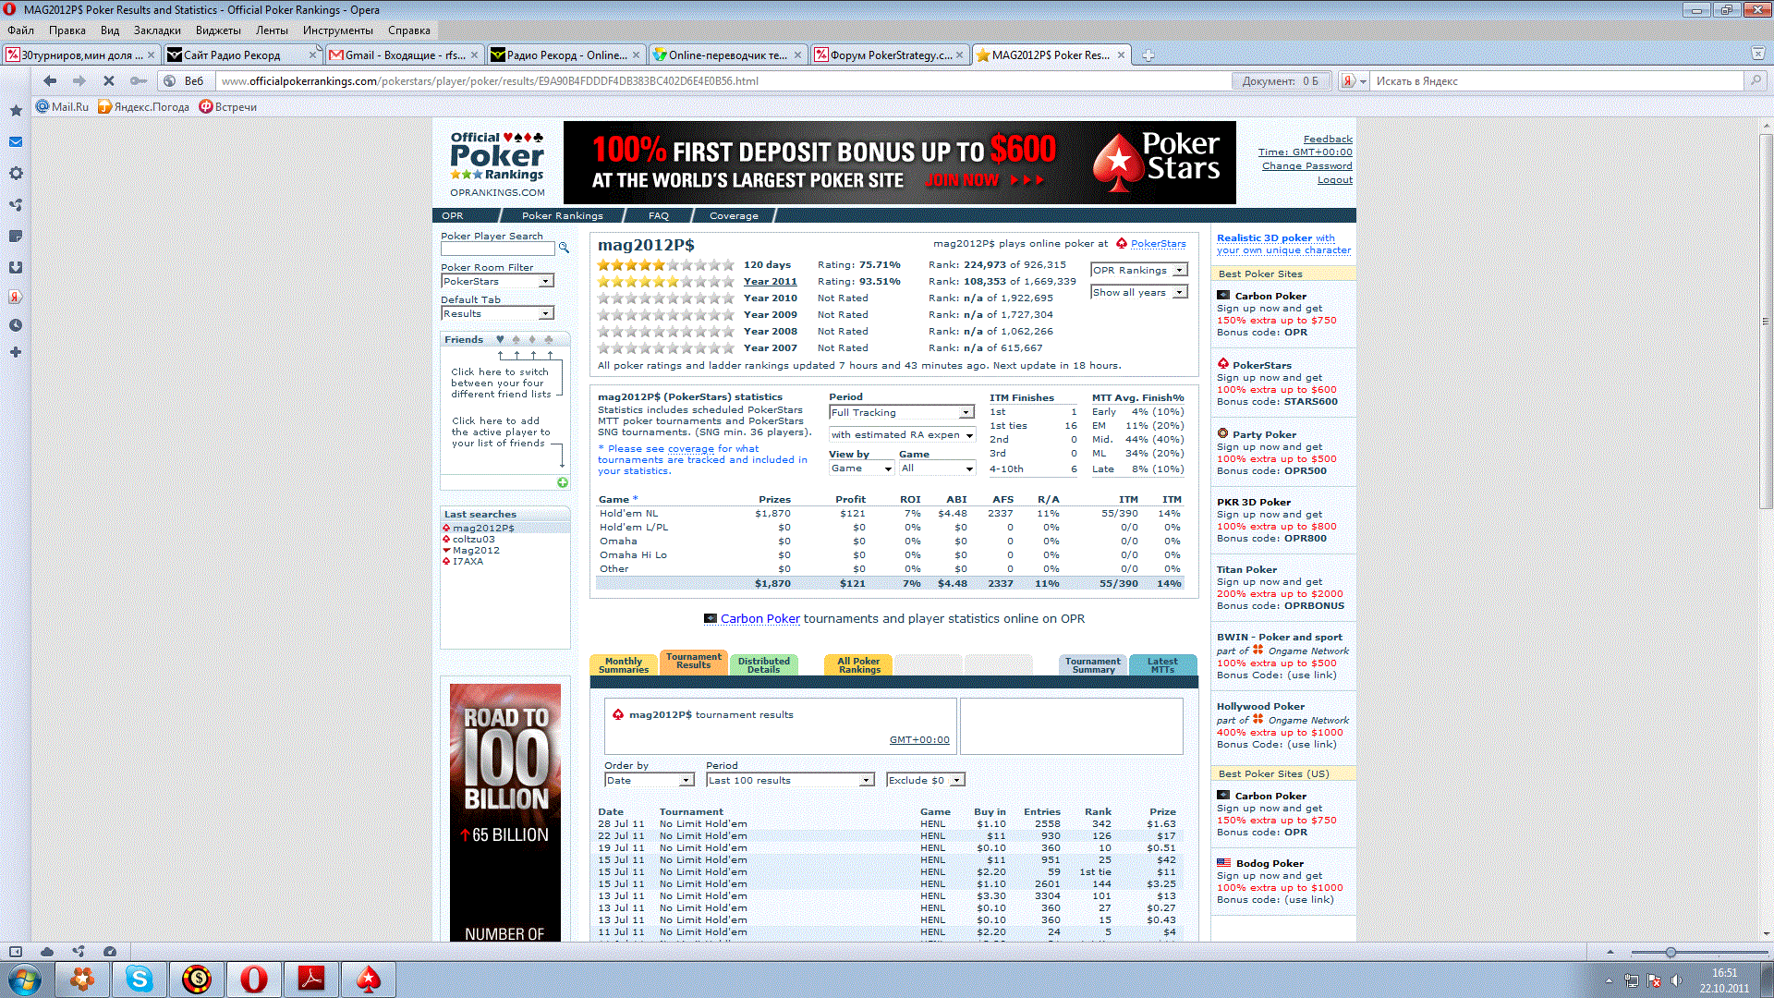The width and height of the screenshot is (1774, 998).
Task: Open Adobe Reader from the taskbar
Action: [x=311, y=980]
